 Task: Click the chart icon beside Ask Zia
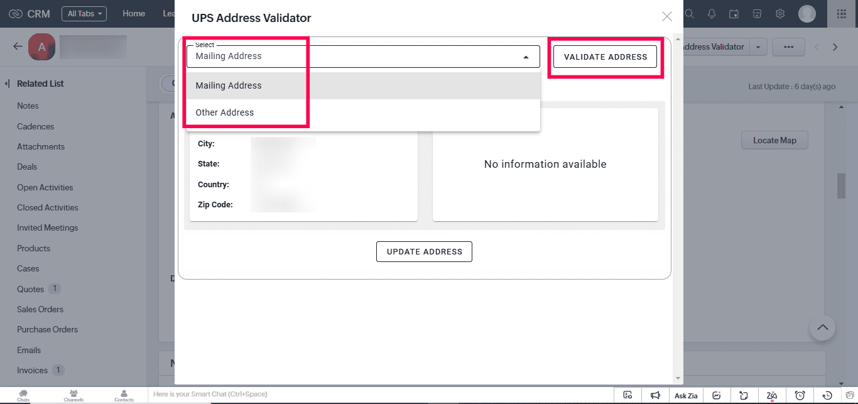point(717,395)
